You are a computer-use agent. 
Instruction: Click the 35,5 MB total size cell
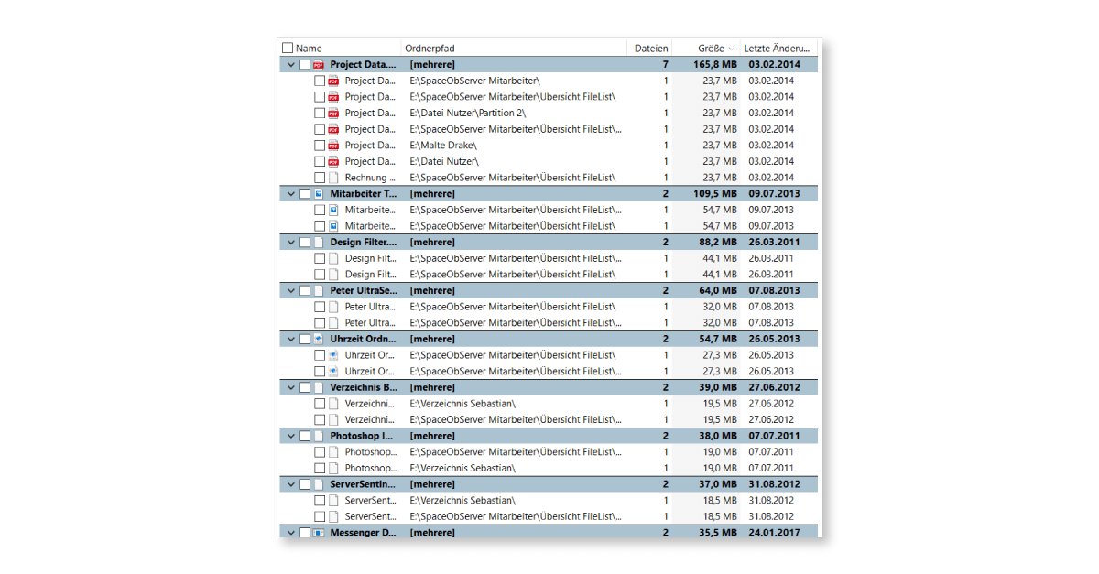718,533
